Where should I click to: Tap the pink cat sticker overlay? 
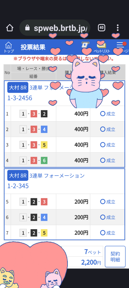point(85,83)
